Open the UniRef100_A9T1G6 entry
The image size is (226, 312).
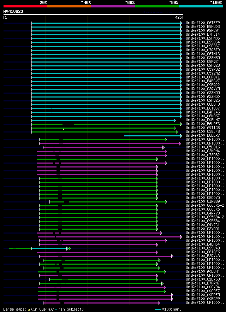pos(203,128)
